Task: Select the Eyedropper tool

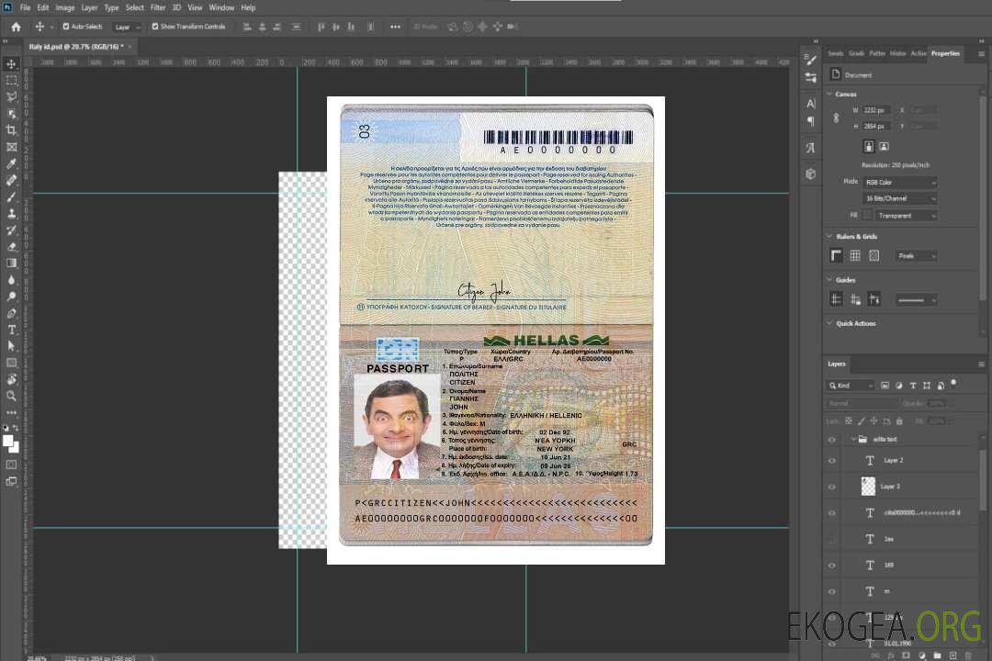Action: tap(11, 163)
